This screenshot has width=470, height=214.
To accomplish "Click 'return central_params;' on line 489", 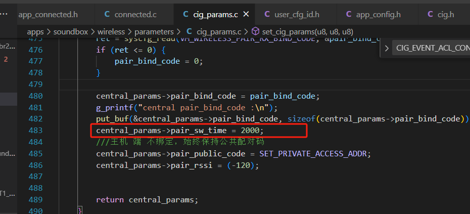I will click(x=147, y=200).
